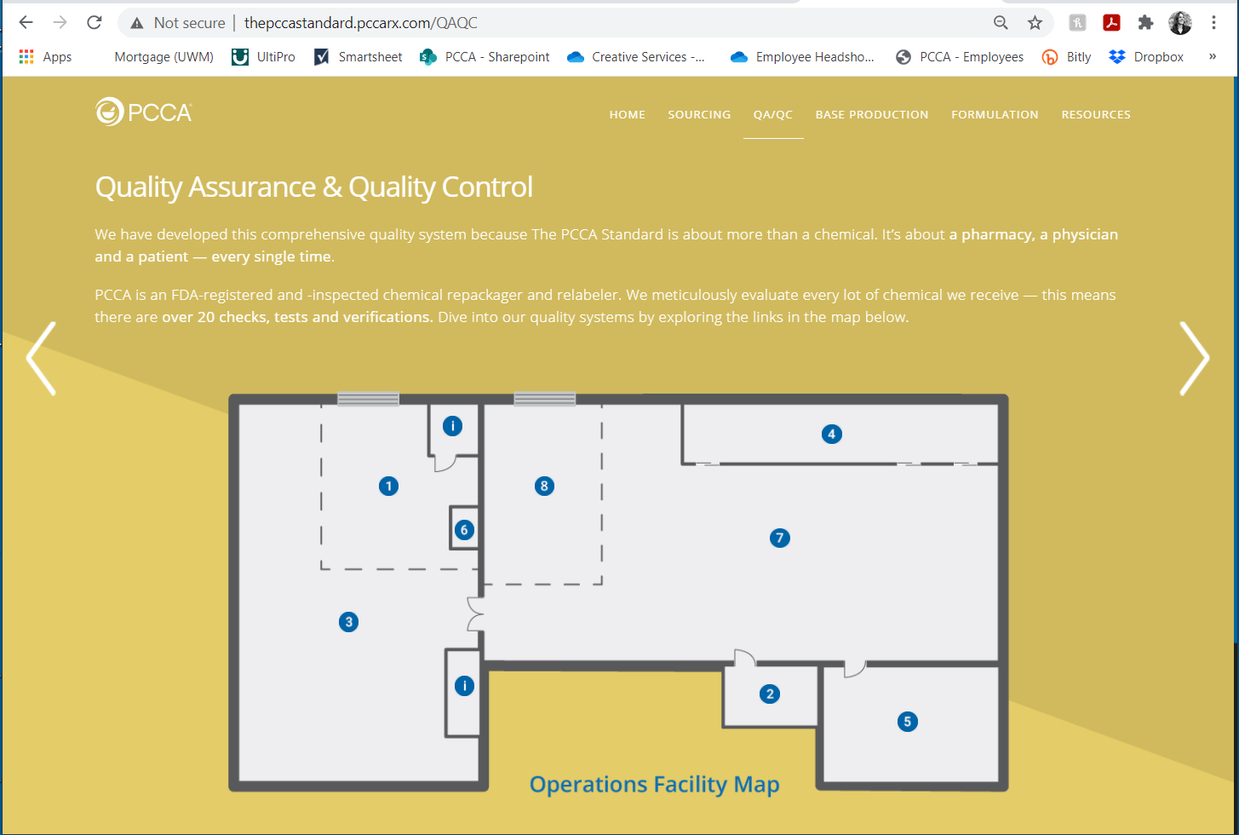This screenshot has width=1239, height=835.
Task: Go to next slide with right arrow
Action: pos(1194,359)
